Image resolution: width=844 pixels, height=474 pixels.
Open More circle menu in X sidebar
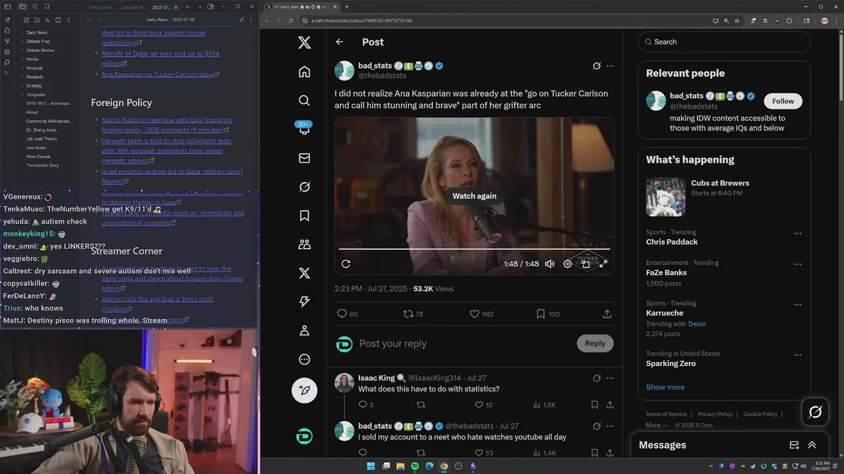(304, 359)
